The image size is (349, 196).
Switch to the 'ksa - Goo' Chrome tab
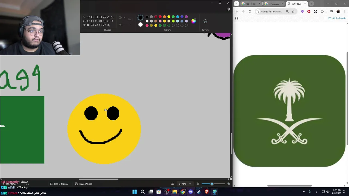(x=251, y=4)
